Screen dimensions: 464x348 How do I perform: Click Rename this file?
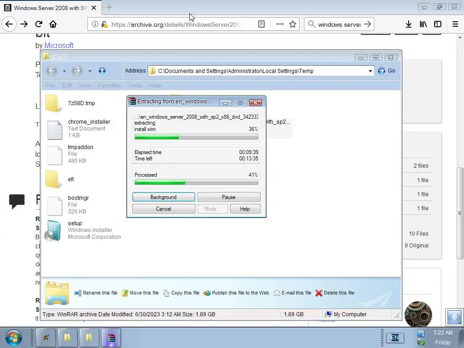click(x=96, y=293)
